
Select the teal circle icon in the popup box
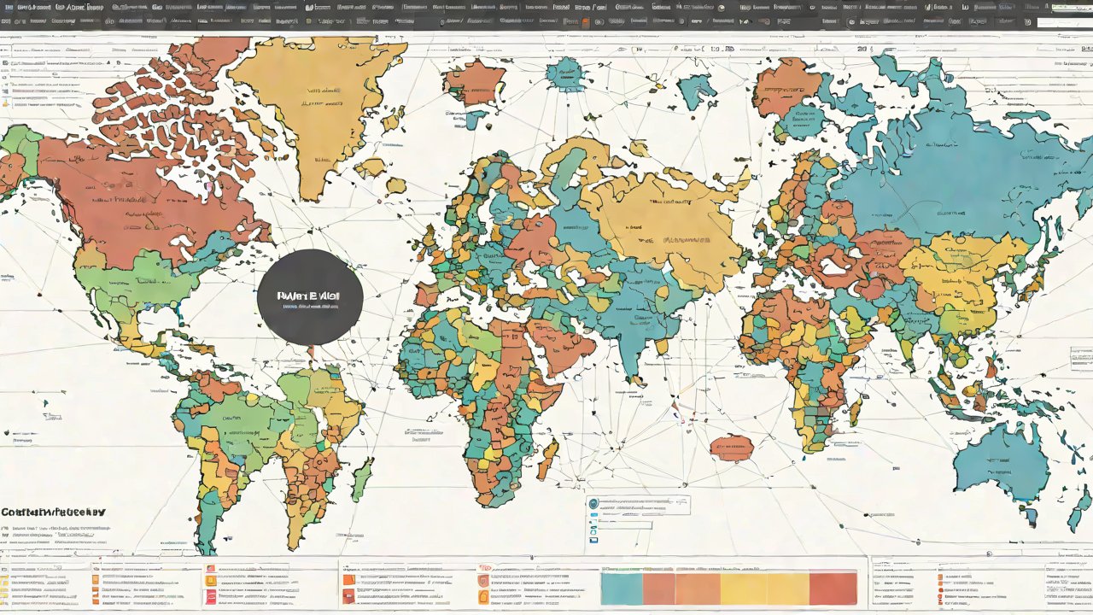[593, 504]
